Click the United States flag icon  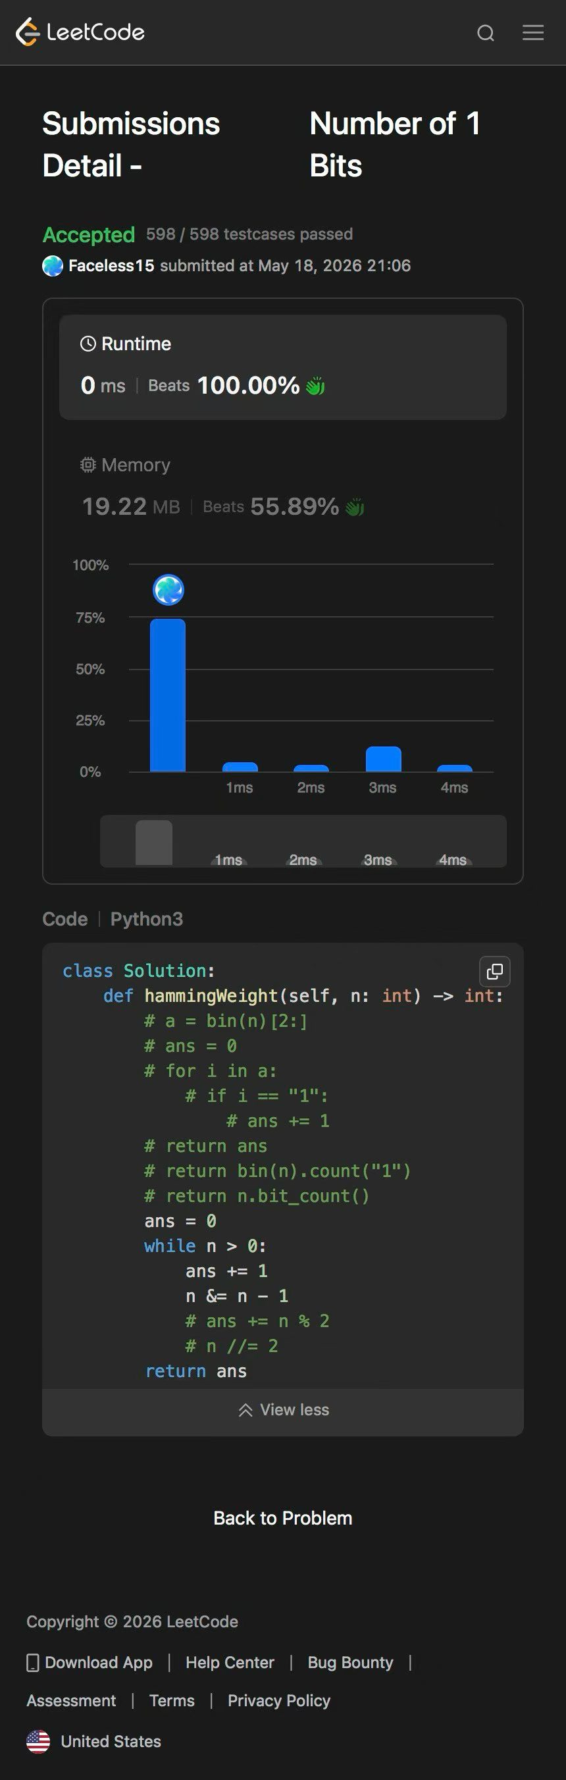click(x=38, y=1741)
